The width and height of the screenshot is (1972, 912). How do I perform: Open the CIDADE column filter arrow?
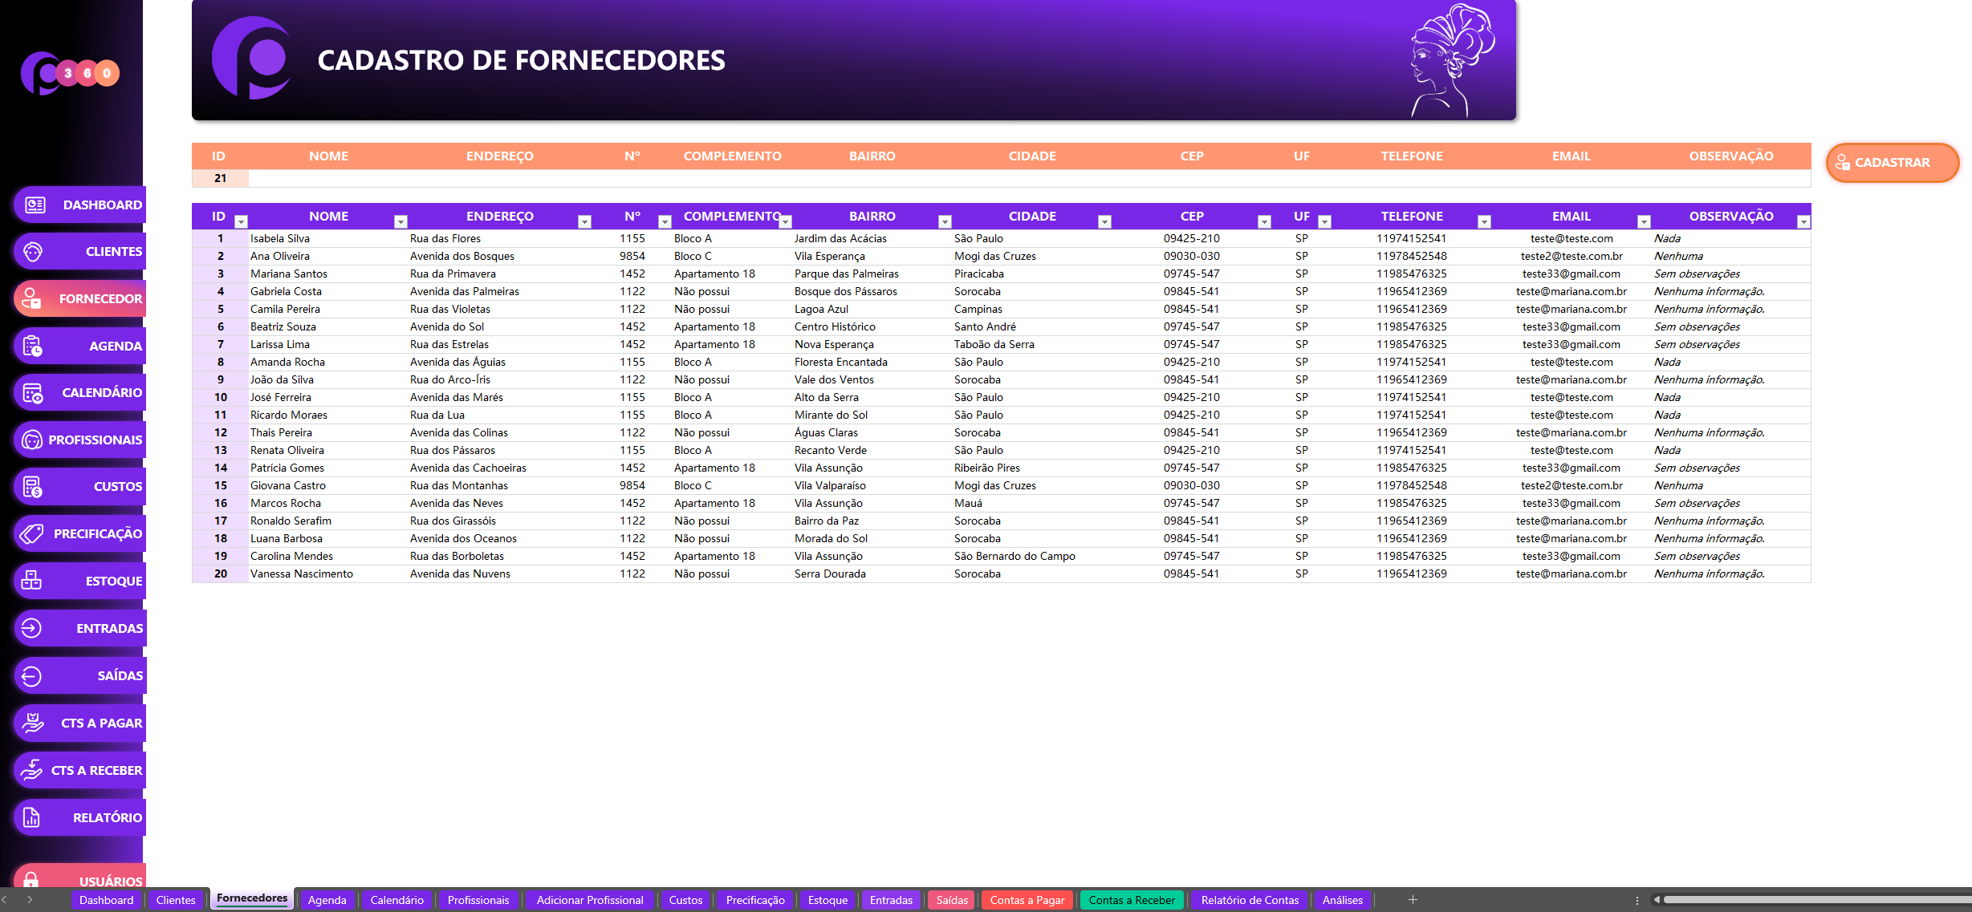1104,222
